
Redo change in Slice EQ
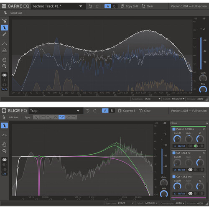(x=95, y=111)
